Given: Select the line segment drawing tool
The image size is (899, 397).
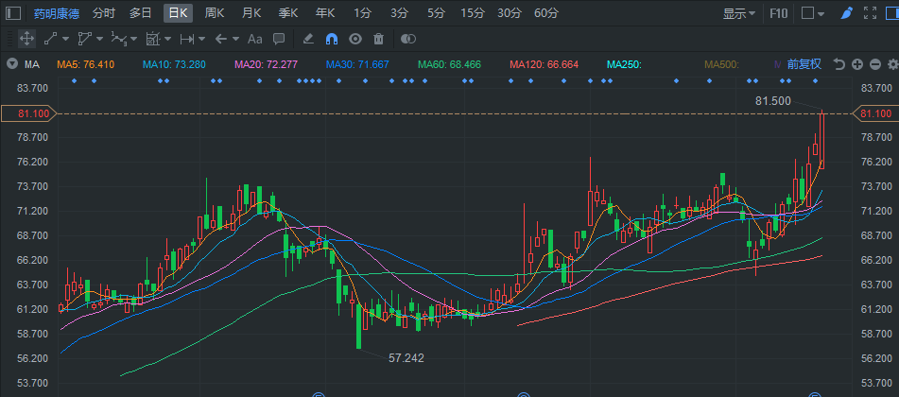Looking at the screenshot, I should tap(51, 39).
